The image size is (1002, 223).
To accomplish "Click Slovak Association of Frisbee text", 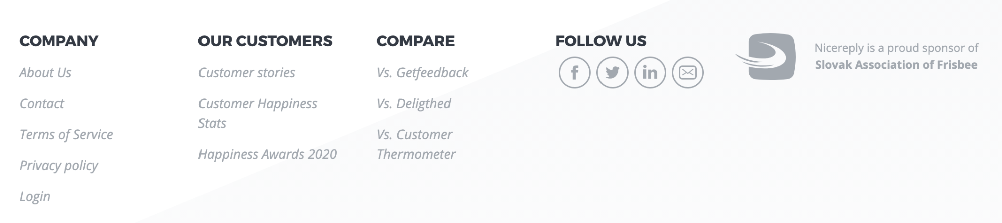I will point(896,65).
